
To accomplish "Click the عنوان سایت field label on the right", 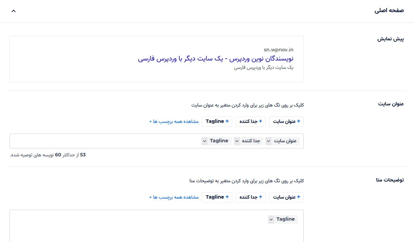I will click(391, 104).
